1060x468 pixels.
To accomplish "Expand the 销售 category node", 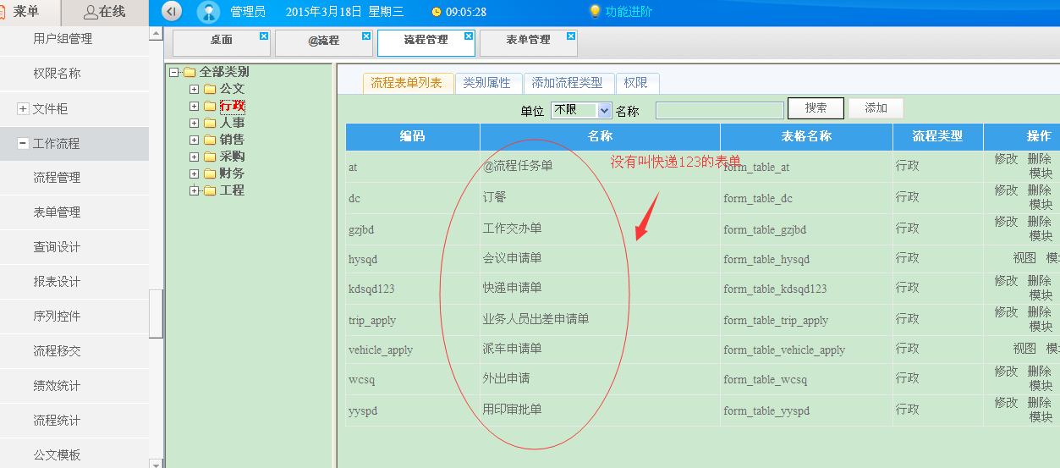I will tap(194, 140).
